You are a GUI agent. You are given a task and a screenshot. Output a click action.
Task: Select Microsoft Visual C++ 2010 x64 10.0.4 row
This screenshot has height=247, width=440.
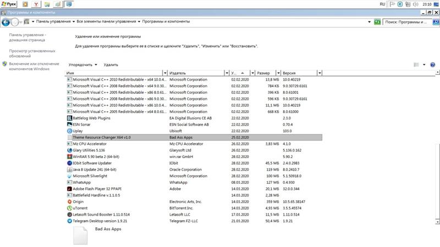click(194, 80)
